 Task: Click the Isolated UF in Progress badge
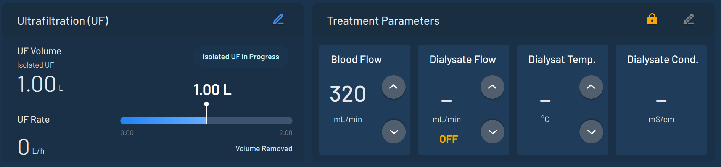241,57
